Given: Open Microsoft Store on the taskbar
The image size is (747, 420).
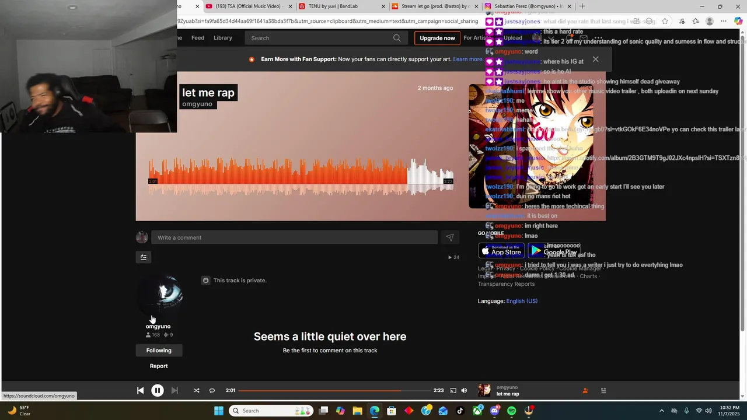Looking at the screenshot, I should (x=392, y=411).
